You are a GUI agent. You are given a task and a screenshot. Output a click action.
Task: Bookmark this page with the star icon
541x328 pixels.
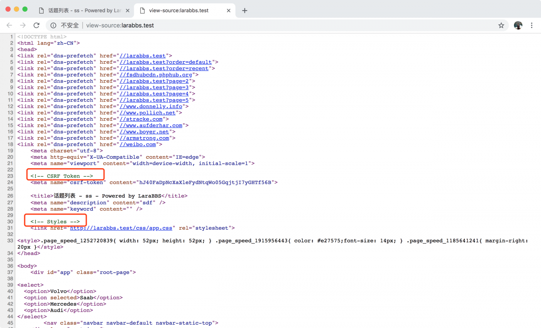coord(501,25)
